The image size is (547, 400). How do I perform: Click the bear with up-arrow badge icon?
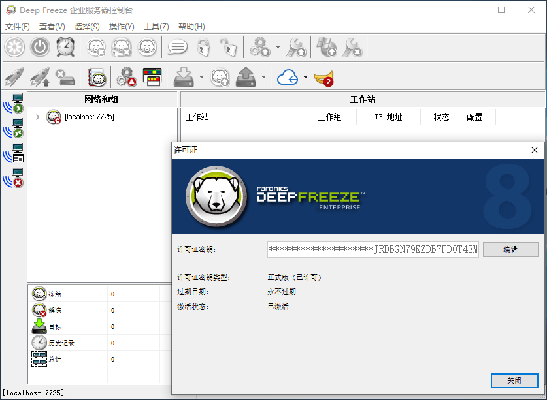[220, 77]
